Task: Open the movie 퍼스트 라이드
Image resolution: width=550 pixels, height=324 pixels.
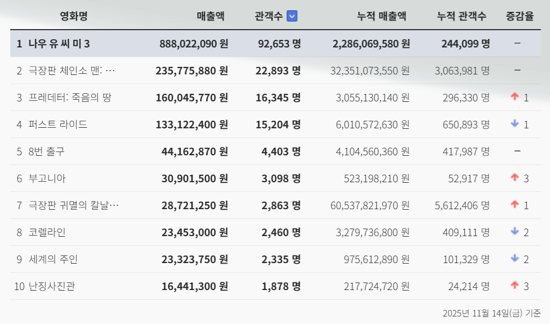Action: [58, 125]
